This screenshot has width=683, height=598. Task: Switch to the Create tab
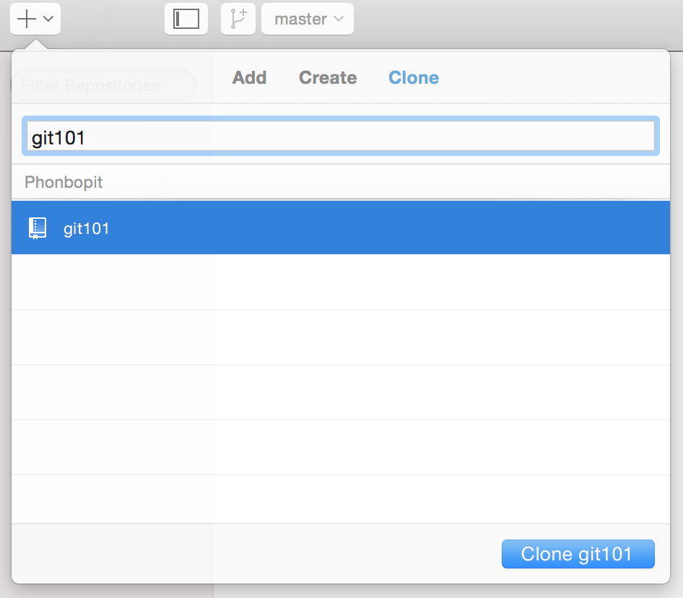(328, 77)
